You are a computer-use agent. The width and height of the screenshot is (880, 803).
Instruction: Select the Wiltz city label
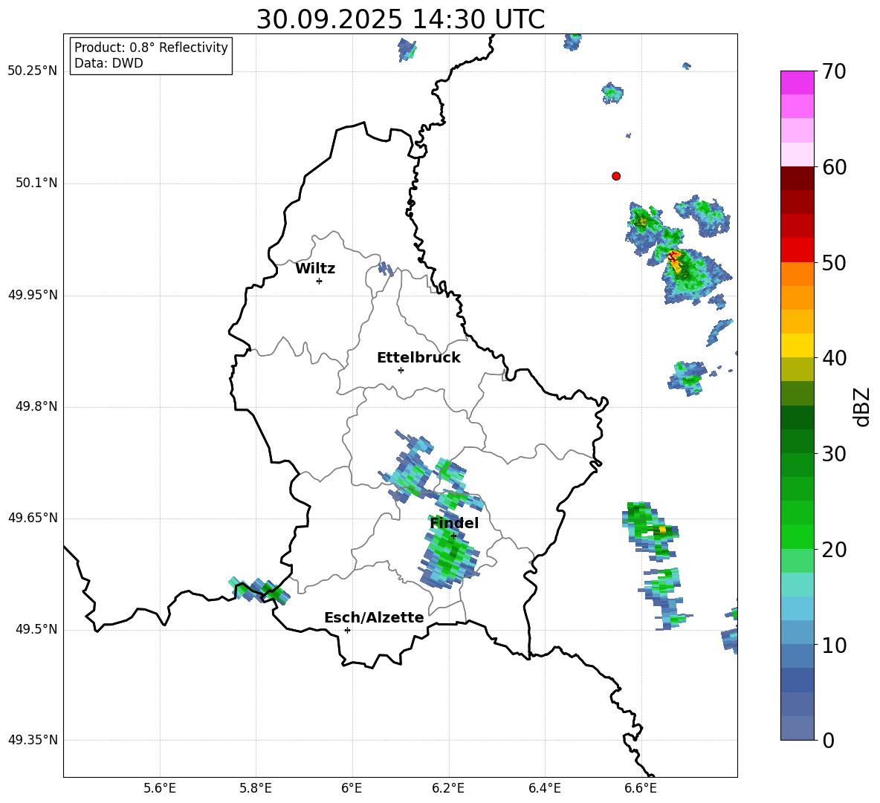pyautogui.click(x=315, y=269)
